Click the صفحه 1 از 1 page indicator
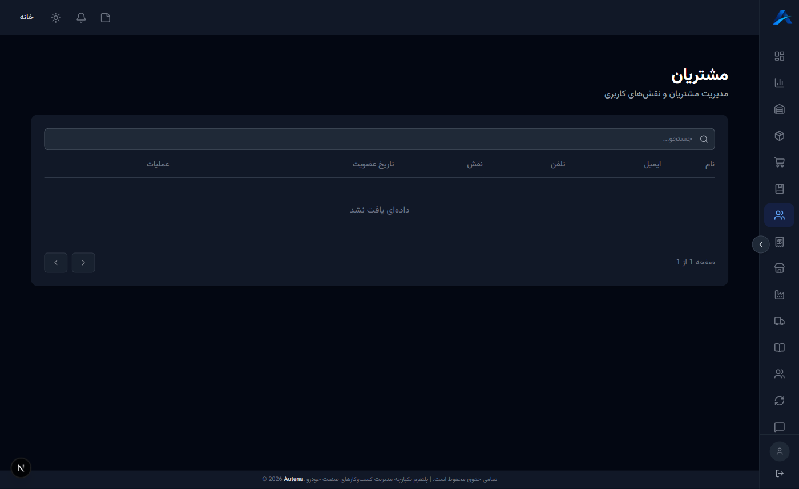This screenshot has width=799, height=489. click(x=696, y=262)
